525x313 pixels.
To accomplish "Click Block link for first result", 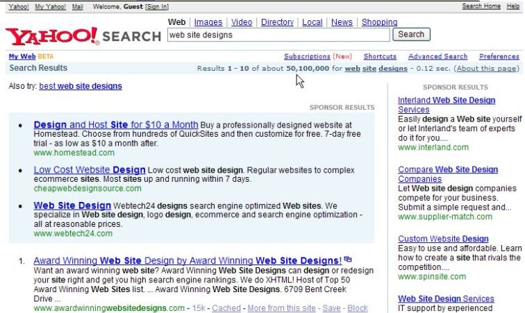I will tap(358, 308).
